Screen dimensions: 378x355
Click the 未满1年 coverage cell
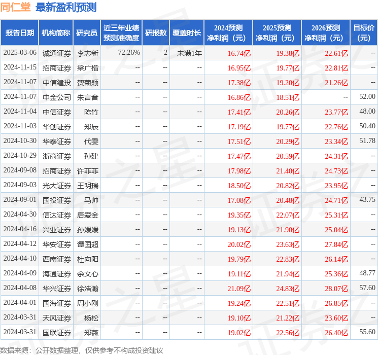coord(189,53)
